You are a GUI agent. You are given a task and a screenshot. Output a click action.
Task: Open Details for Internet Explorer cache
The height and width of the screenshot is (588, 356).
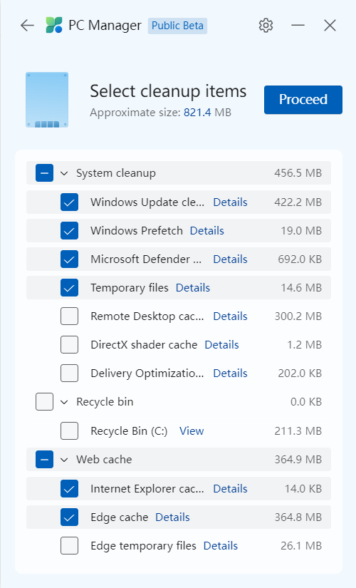(x=230, y=489)
